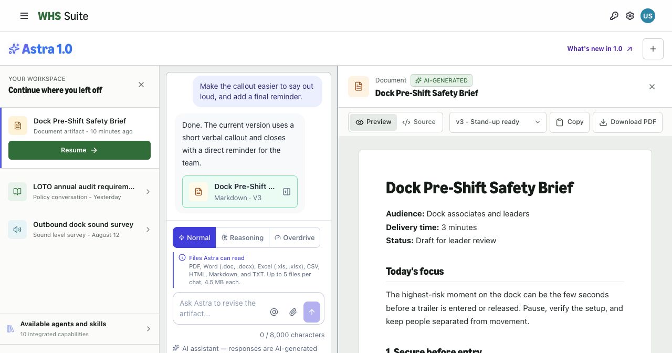Open the What's new in 1.0 link

600,49
